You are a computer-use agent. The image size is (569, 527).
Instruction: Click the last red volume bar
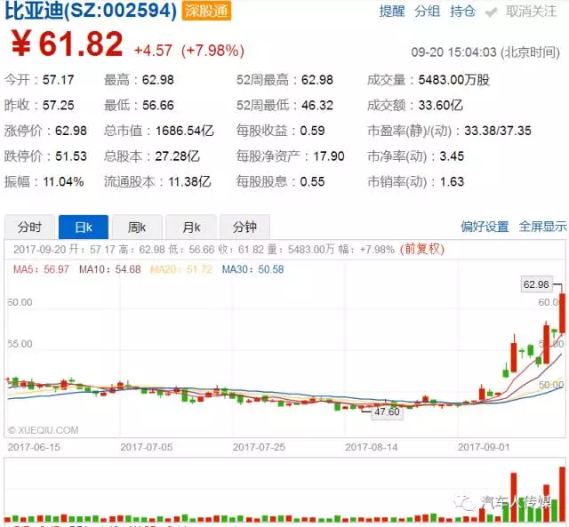[x=563, y=494]
